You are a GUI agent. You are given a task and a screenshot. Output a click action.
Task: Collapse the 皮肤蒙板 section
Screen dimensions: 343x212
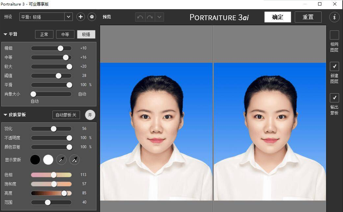(x=6, y=115)
